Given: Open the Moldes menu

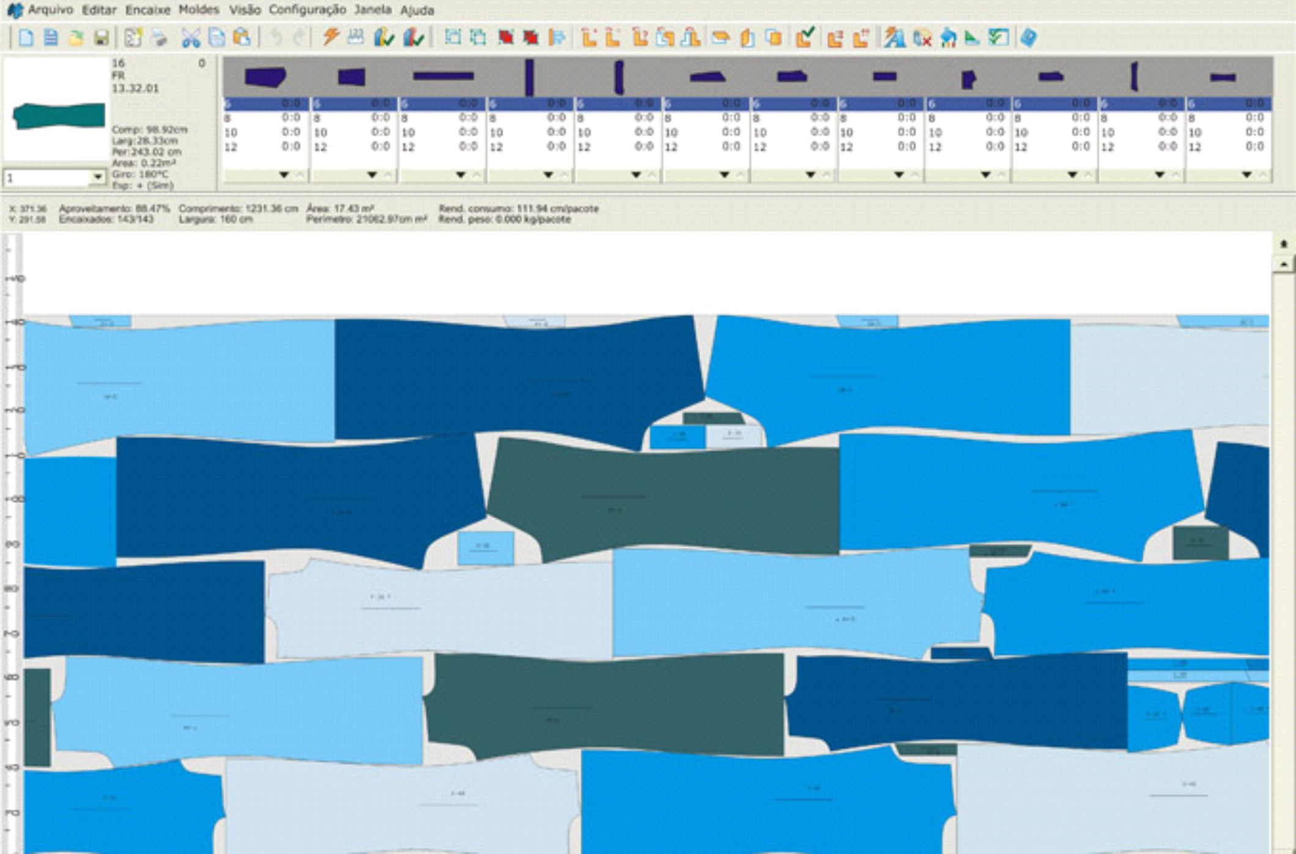Looking at the screenshot, I should point(199,10).
